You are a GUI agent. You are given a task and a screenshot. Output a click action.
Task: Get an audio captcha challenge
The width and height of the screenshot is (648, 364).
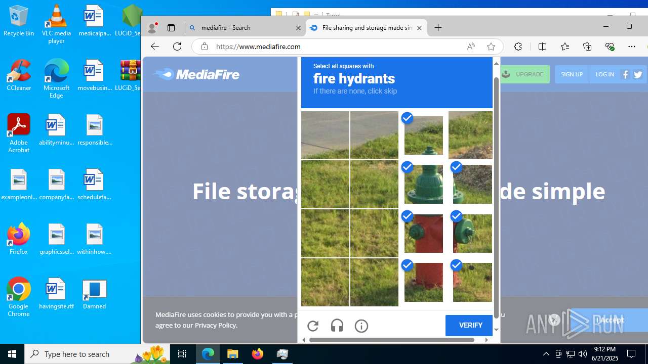point(337,326)
